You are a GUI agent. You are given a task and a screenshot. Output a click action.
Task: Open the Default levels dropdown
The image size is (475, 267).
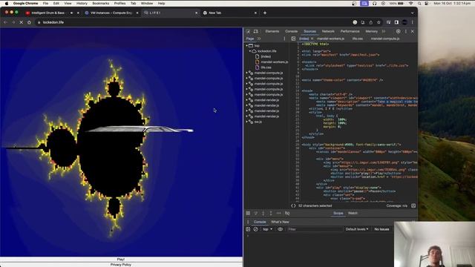(357, 229)
